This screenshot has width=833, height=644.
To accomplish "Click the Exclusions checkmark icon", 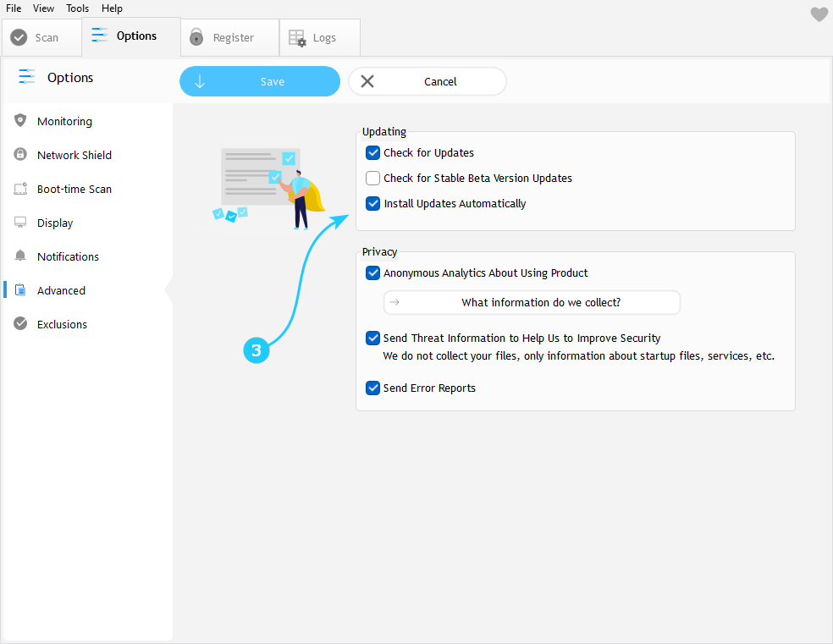I will pyautogui.click(x=20, y=324).
